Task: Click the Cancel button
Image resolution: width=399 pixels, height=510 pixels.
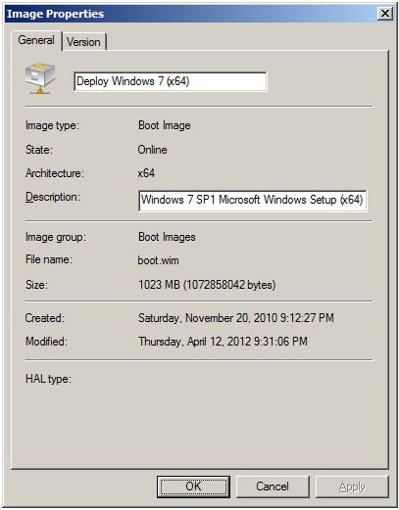Action: [x=273, y=487]
